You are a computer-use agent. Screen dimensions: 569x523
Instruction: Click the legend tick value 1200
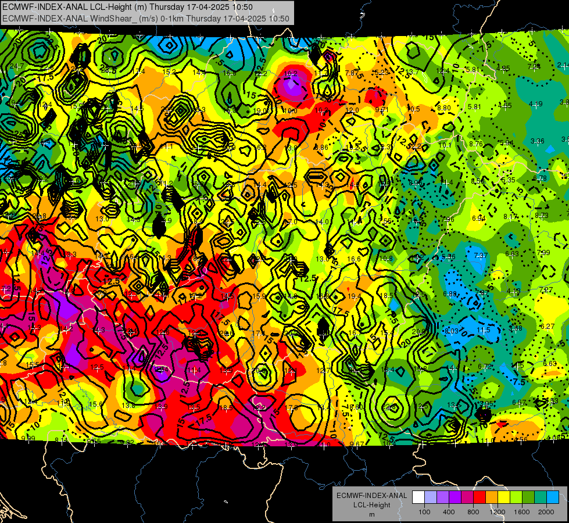click(498, 512)
